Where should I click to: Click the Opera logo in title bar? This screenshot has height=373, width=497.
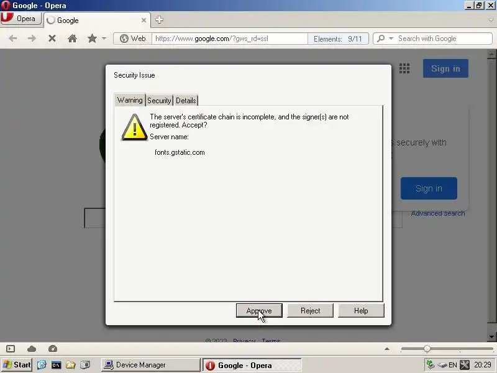(6, 6)
